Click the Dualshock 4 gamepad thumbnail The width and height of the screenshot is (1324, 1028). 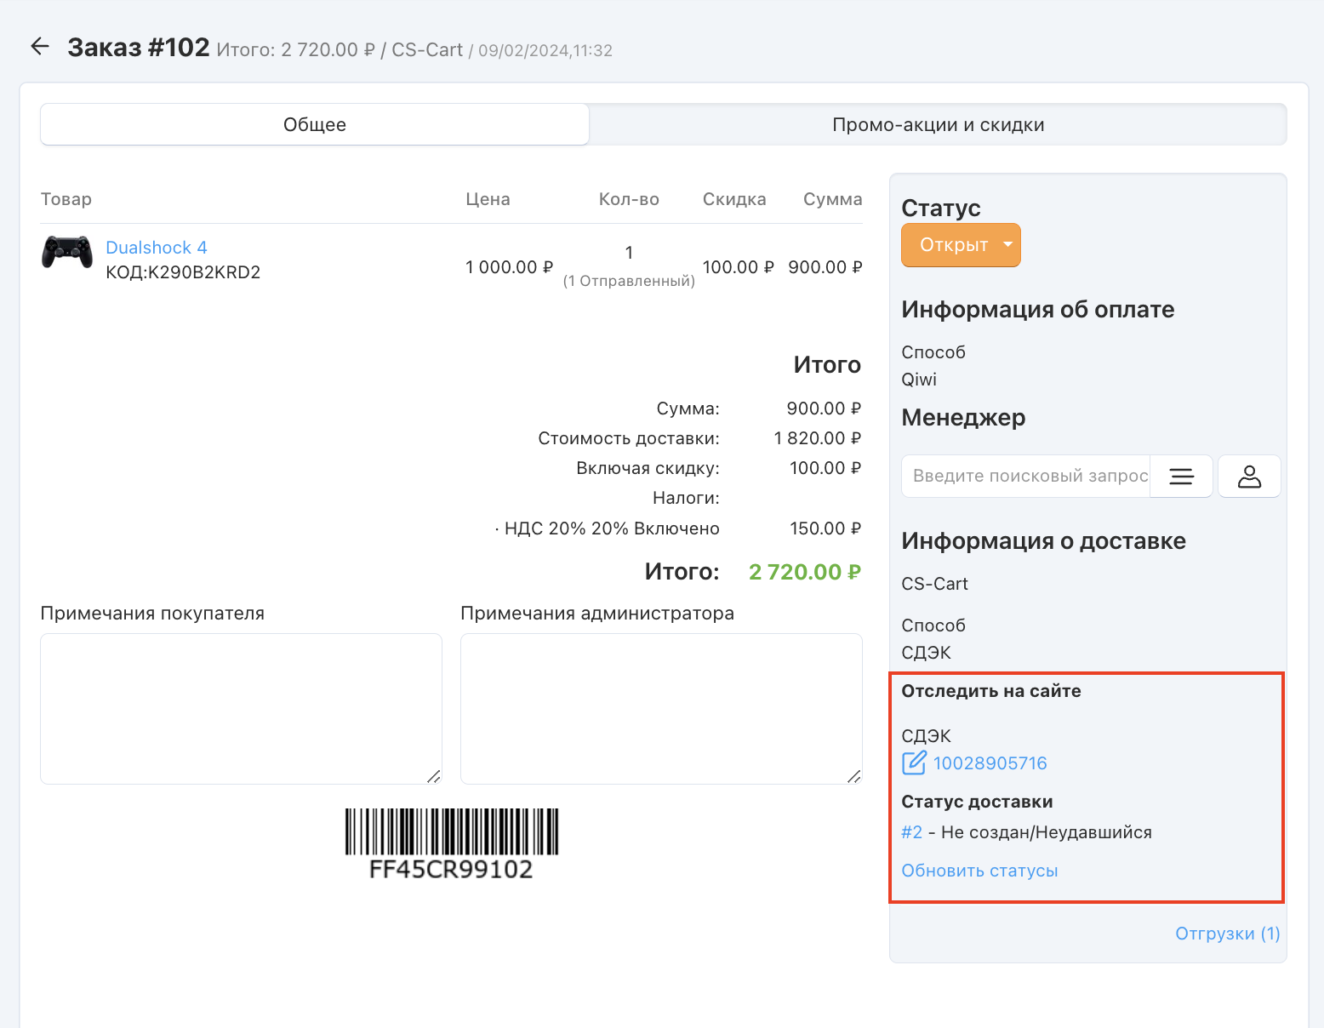pos(67,253)
